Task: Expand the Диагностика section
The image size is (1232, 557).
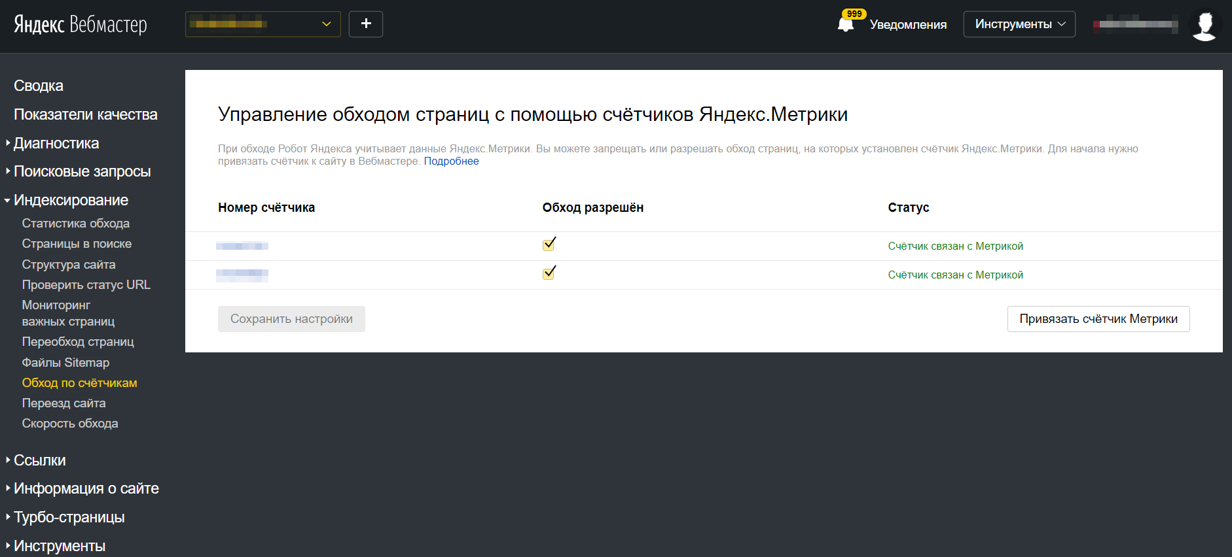Action: (x=56, y=143)
